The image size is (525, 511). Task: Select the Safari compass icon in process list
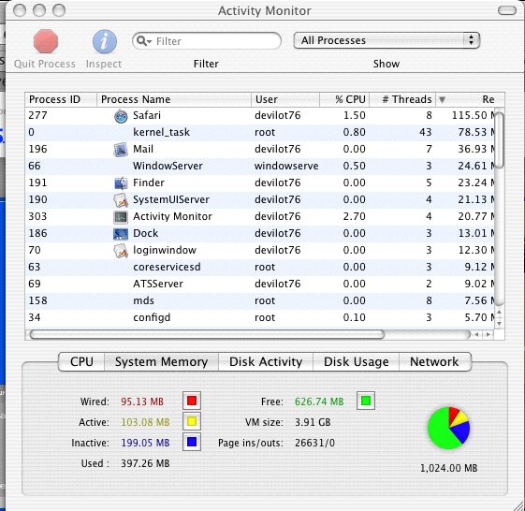(x=121, y=116)
